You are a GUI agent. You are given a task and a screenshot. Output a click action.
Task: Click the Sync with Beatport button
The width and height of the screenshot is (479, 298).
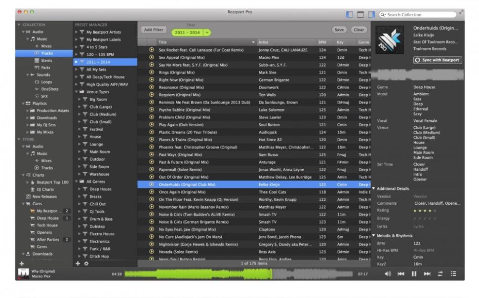coord(437,60)
